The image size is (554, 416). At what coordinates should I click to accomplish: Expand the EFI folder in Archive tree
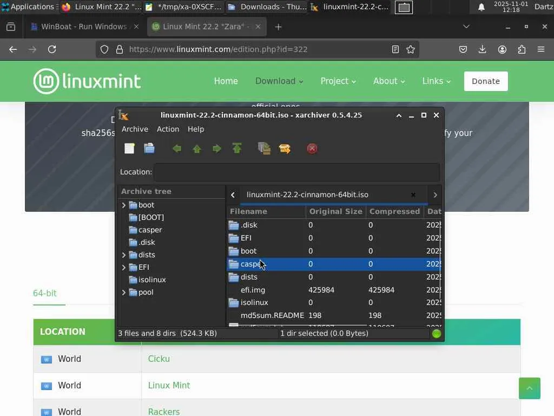[124, 268]
